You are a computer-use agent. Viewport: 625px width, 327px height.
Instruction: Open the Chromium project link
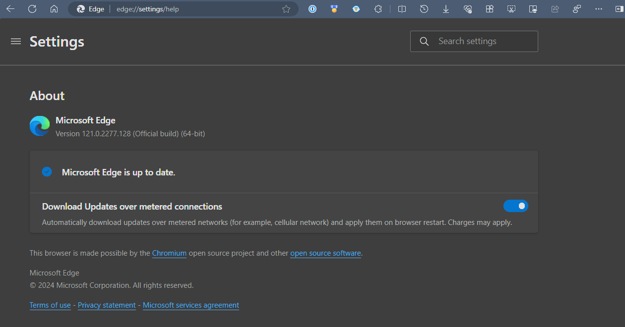pos(169,253)
